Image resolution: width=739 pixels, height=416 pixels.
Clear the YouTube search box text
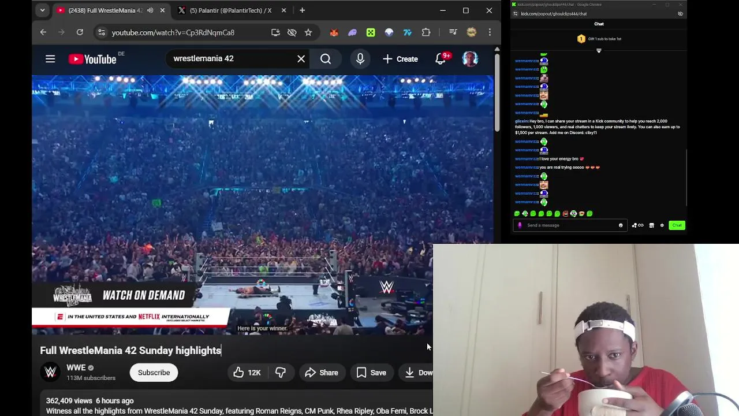pos(301,59)
